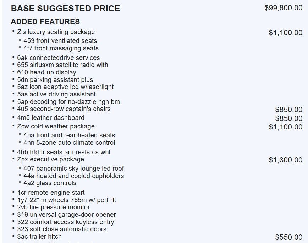
Task: Click the 4u5 second-row captain's chairs entry
Action: 64,109
